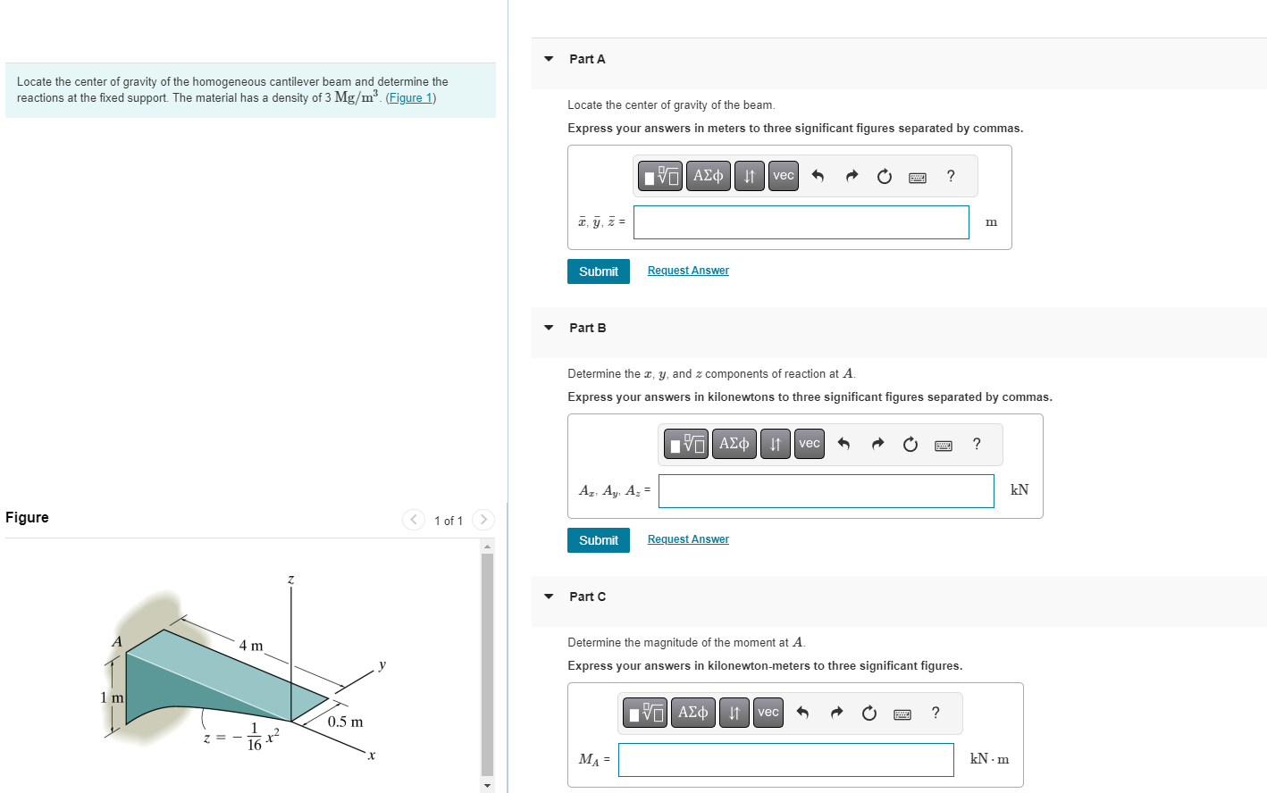Screen dimensions: 1267x793
Task: Click the vec vector notation icon in Part A
Action: (x=783, y=175)
